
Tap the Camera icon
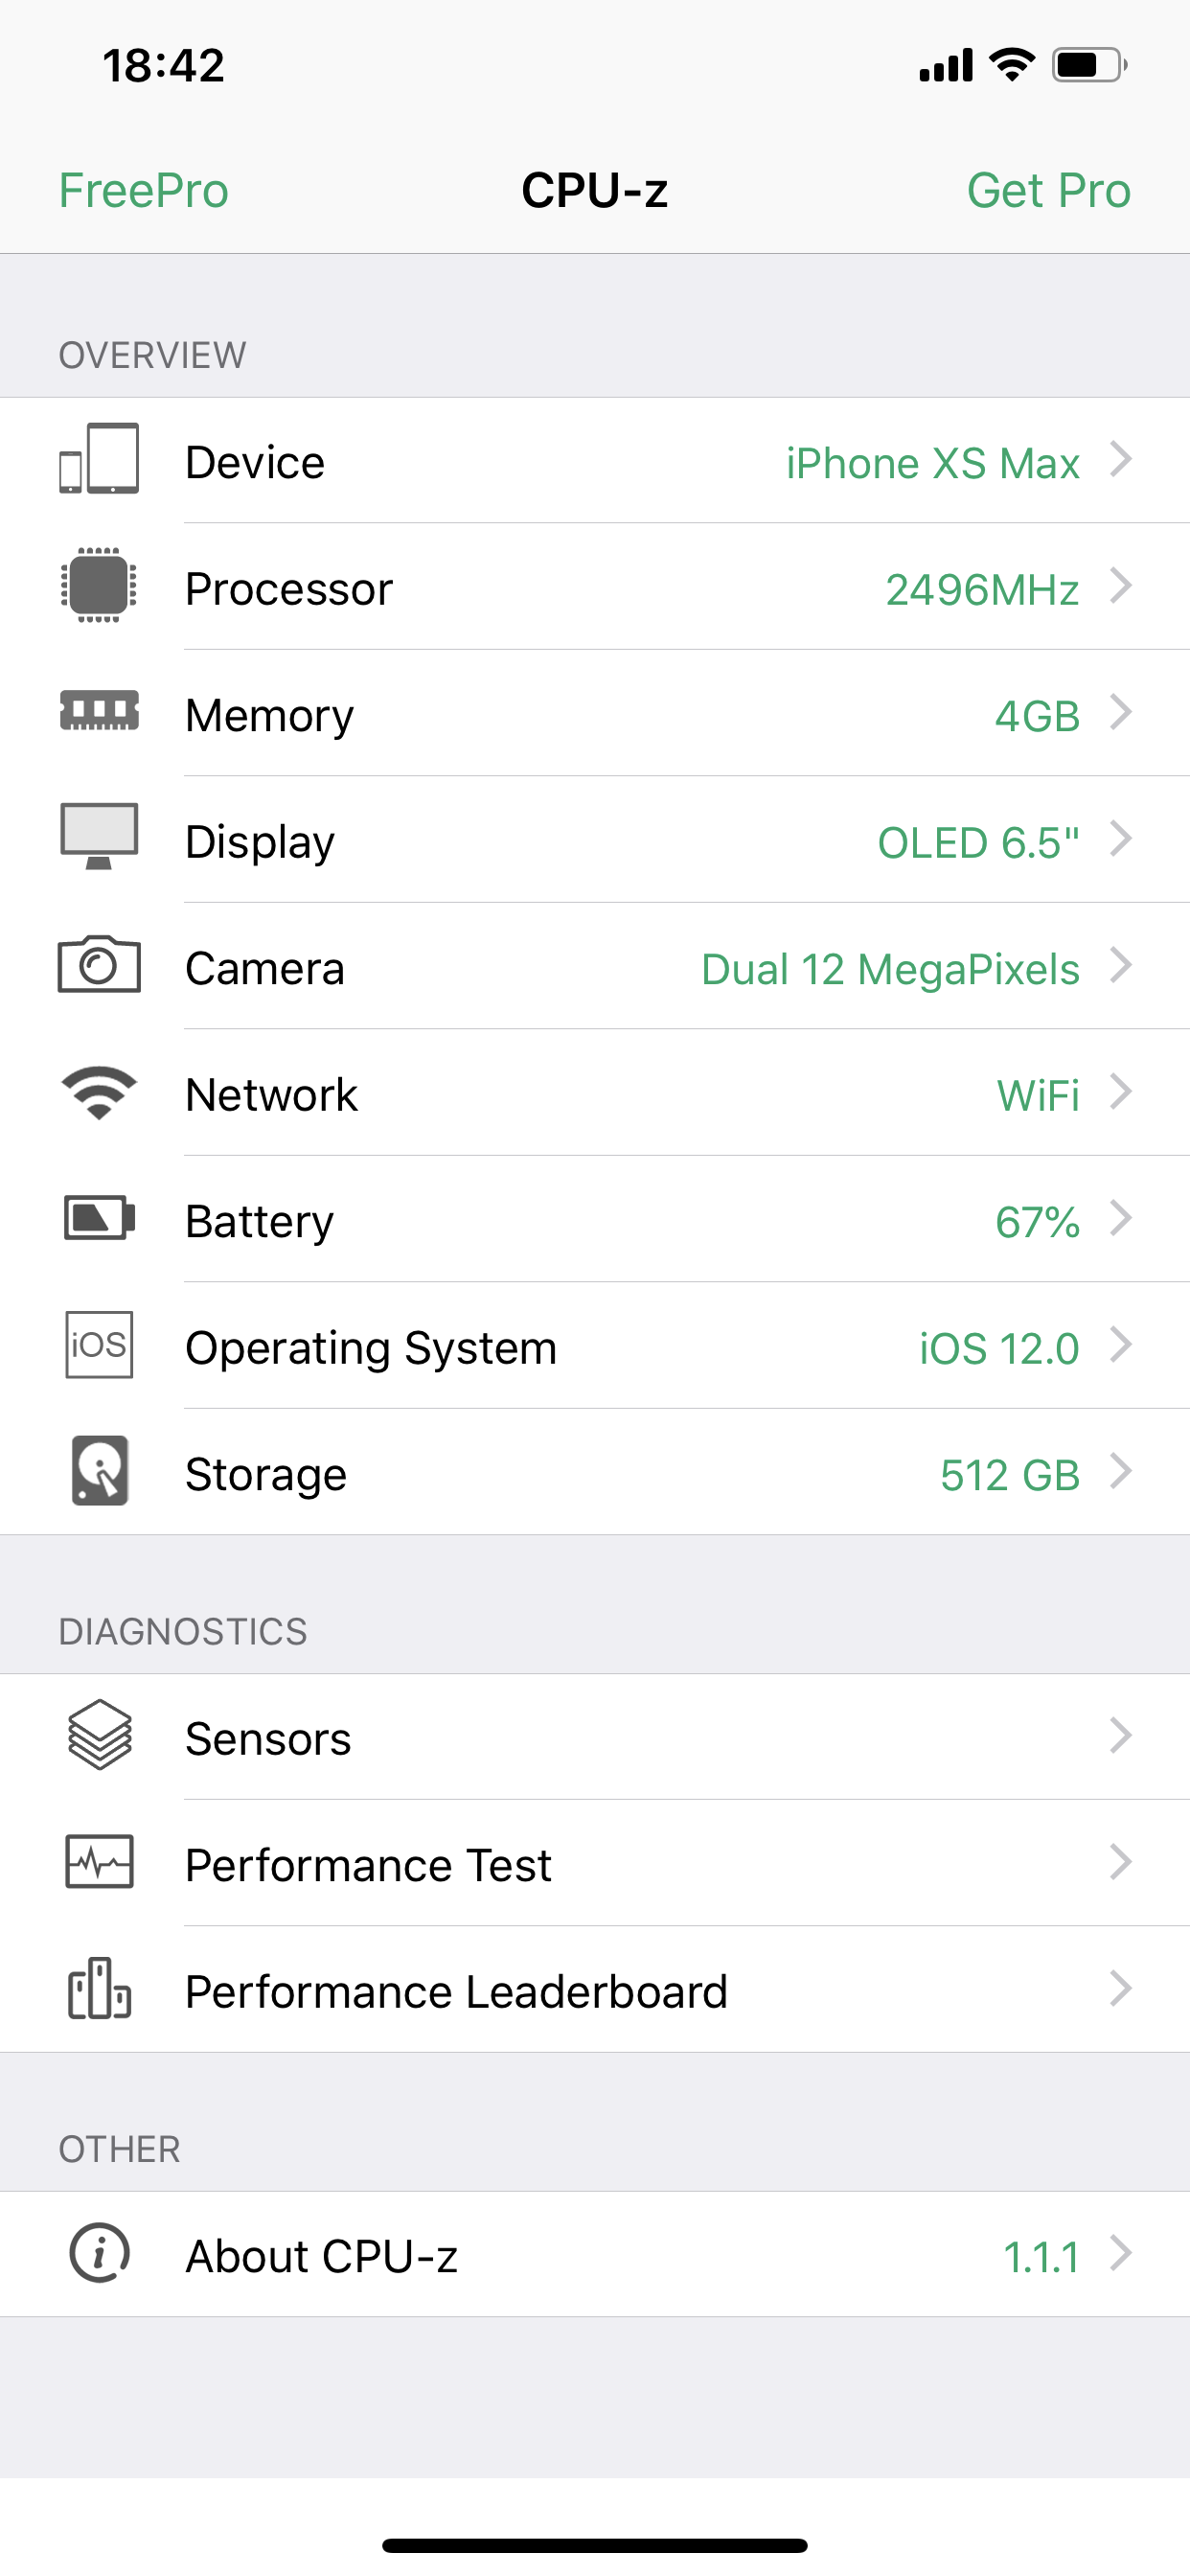98,965
